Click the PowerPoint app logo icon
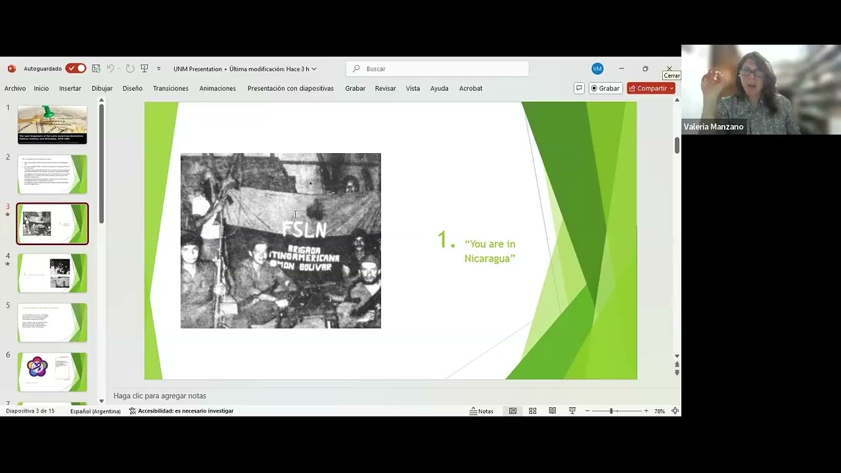 (11, 68)
